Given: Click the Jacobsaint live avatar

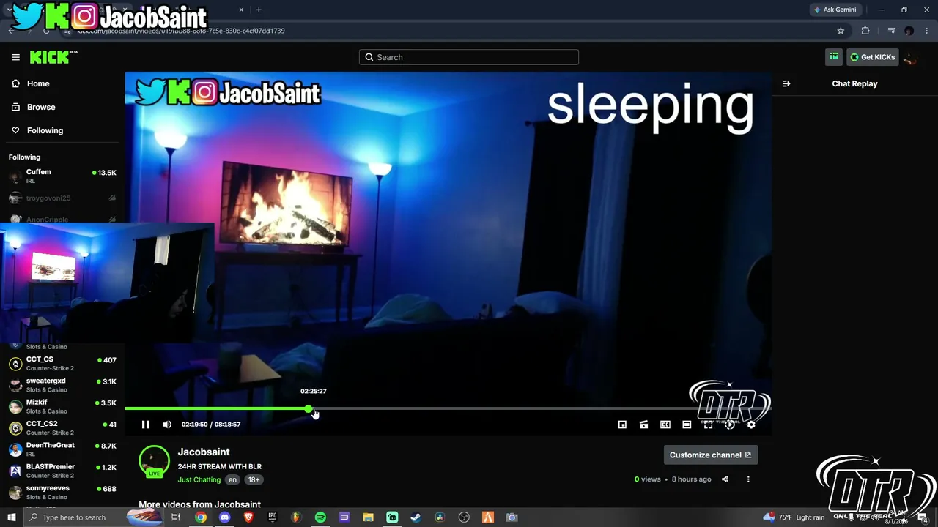Looking at the screenshot, I should [x=154, y=461].
